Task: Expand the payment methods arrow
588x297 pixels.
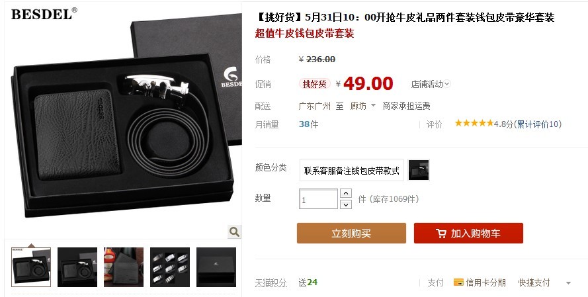Action: 568,283
